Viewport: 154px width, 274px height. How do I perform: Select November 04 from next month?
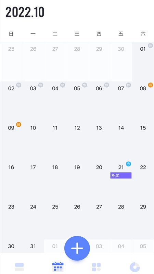tap(121, 246)
